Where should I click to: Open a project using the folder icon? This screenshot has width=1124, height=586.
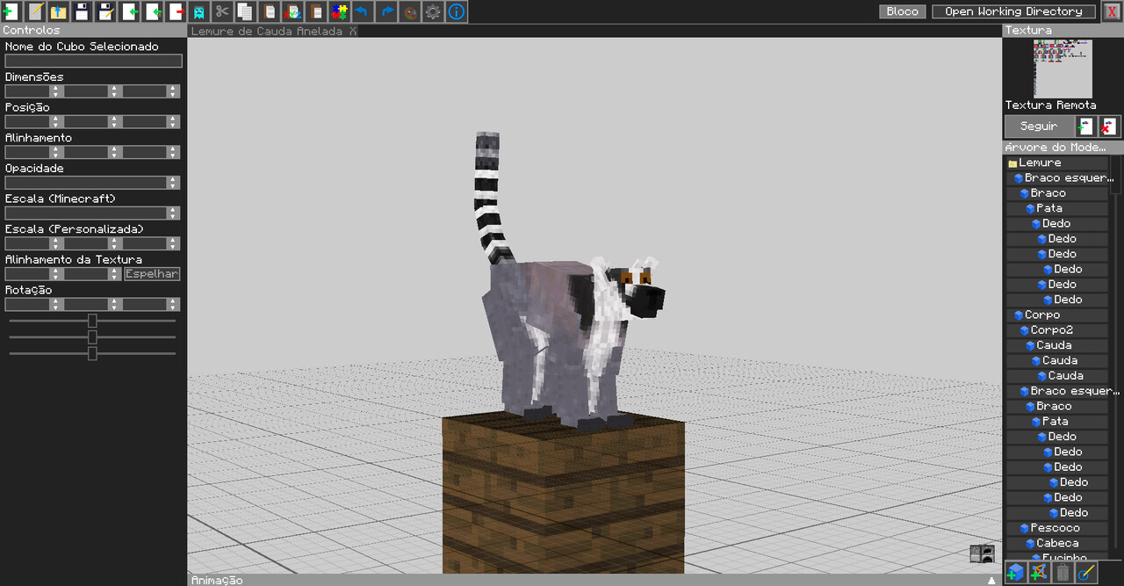(x=57, y=11)
